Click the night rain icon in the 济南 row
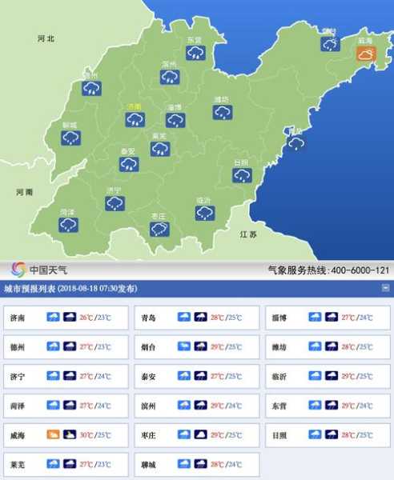Image resolution: width=394 pixels, height=480 pixels. click(70, 317)
